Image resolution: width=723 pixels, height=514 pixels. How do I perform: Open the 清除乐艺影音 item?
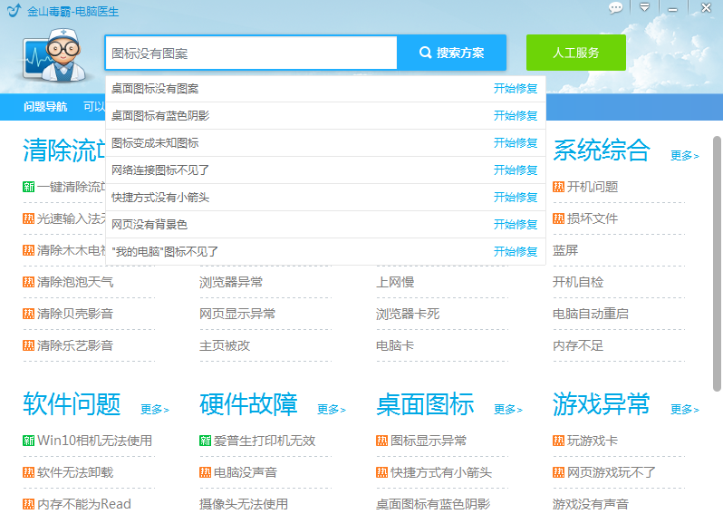[75, 345]
